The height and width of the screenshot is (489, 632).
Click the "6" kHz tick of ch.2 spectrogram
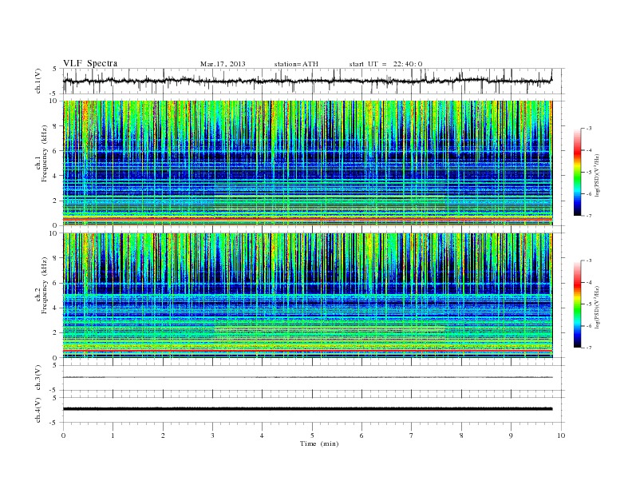pos(56,283)
